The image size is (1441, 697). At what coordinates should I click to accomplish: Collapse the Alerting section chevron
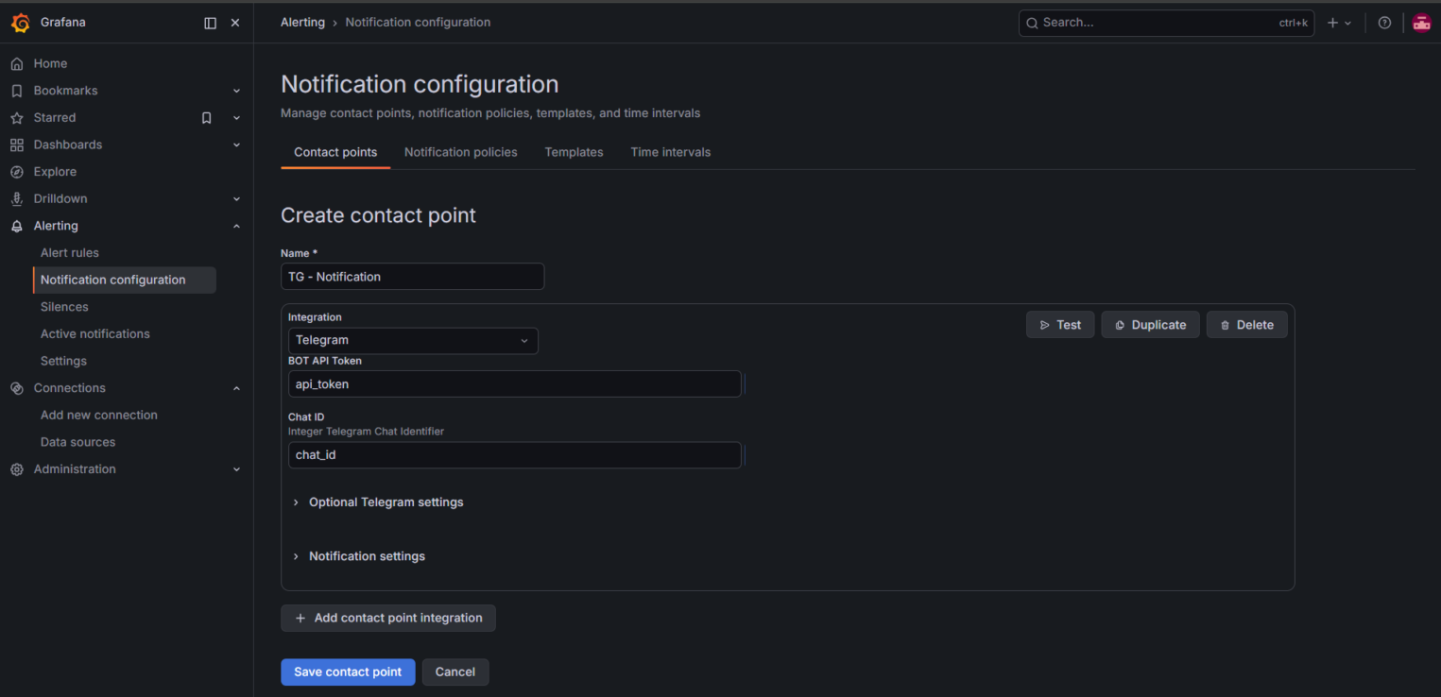236,226
